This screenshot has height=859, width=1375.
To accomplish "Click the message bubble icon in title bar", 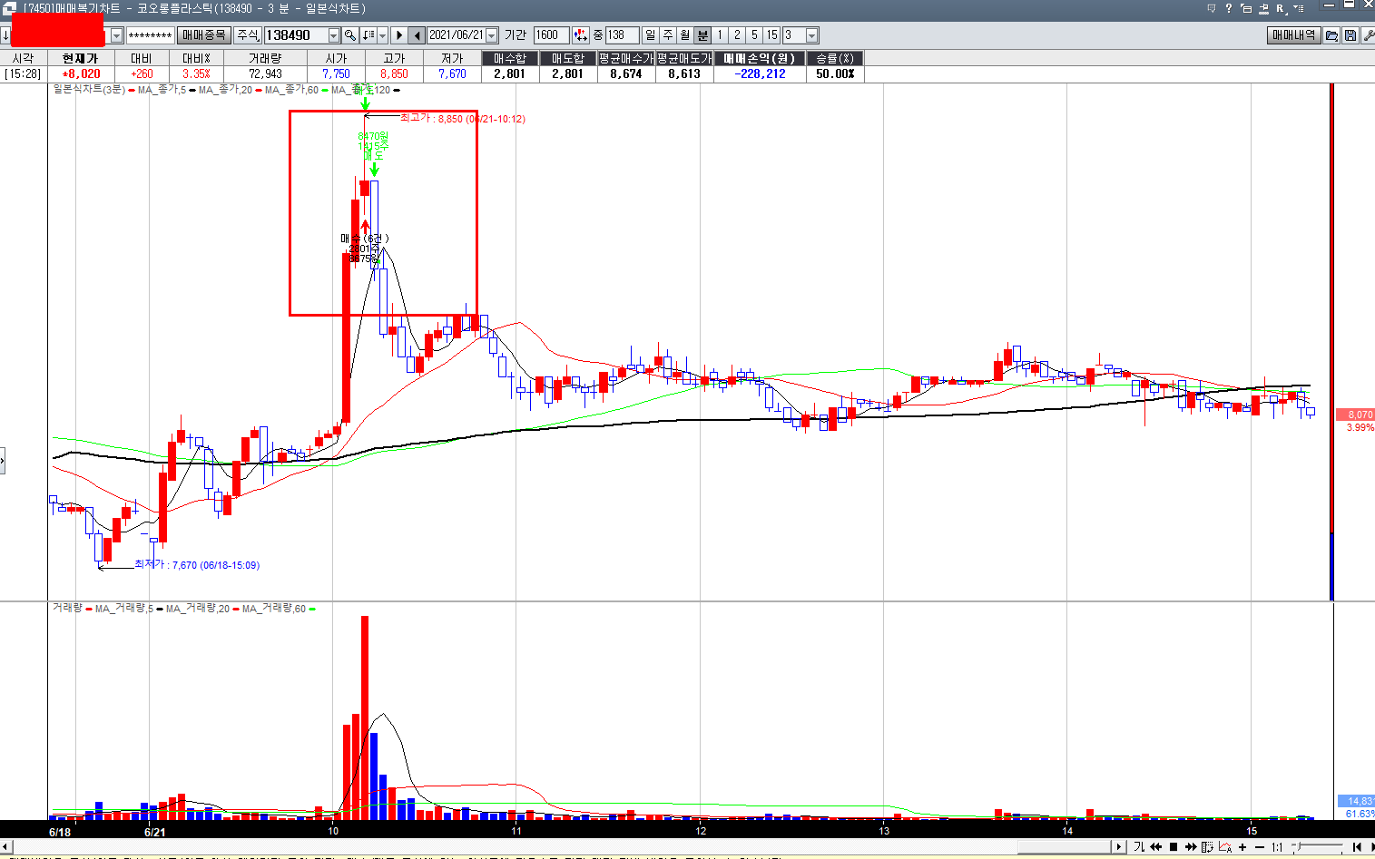I will [x=1212, y=8].
